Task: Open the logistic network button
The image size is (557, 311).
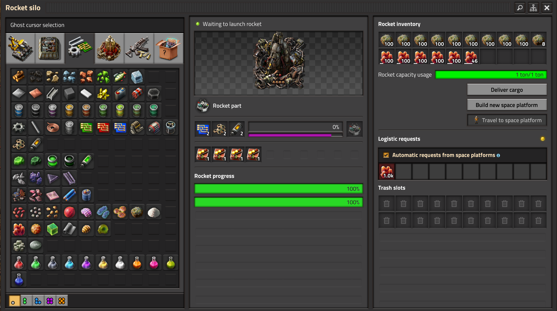Action: 533,7
